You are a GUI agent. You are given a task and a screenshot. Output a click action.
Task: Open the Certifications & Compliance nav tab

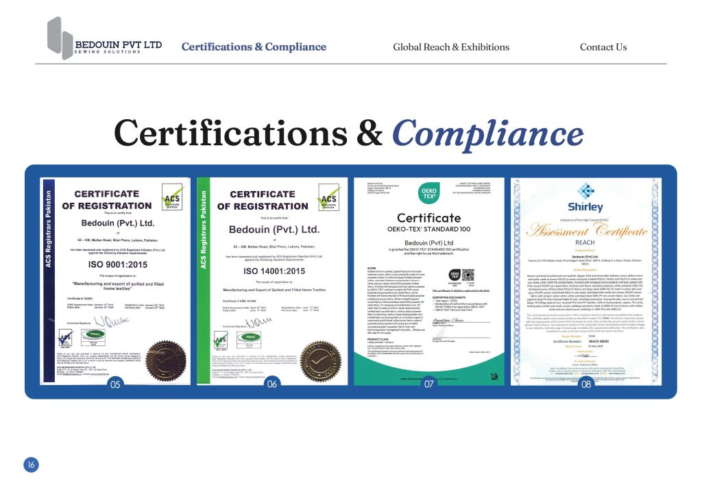[x=254, y=47]
